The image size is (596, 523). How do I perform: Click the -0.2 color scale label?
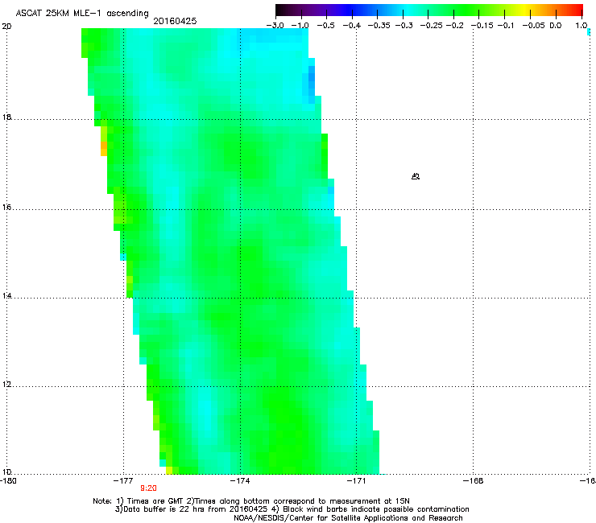[454, 26]
